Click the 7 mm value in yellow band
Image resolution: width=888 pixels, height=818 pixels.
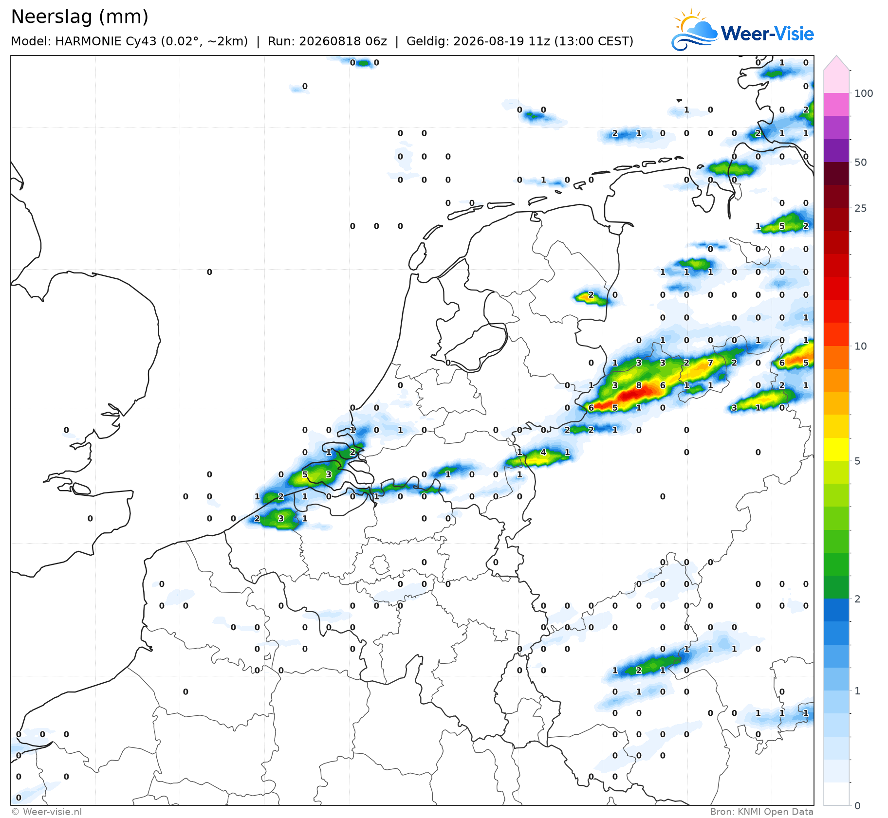(x=710, y=363)
